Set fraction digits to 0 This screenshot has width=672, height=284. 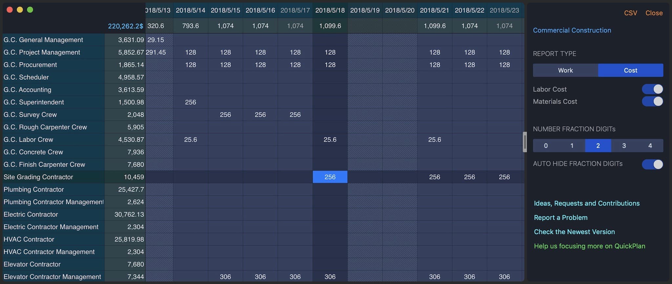pyautogui.click(x=546, y=146)
